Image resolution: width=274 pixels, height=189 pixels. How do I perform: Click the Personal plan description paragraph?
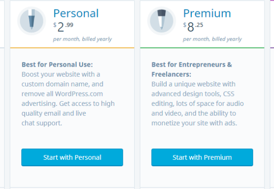click(x=68, y=99)
